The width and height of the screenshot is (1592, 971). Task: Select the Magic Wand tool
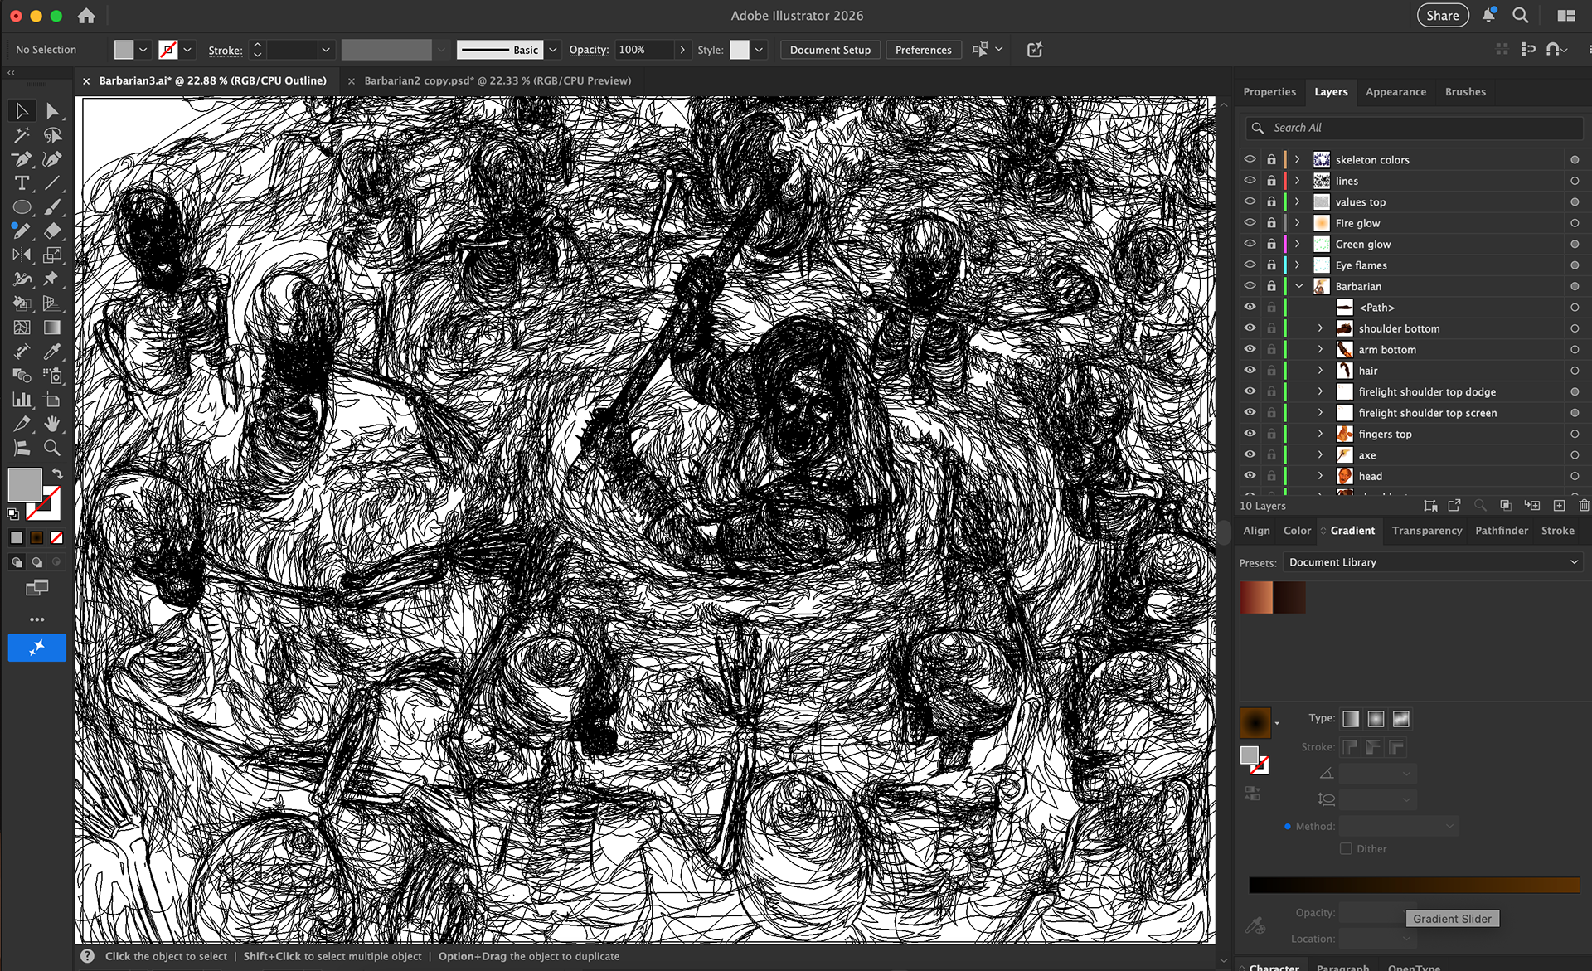(x=22, y=135)
